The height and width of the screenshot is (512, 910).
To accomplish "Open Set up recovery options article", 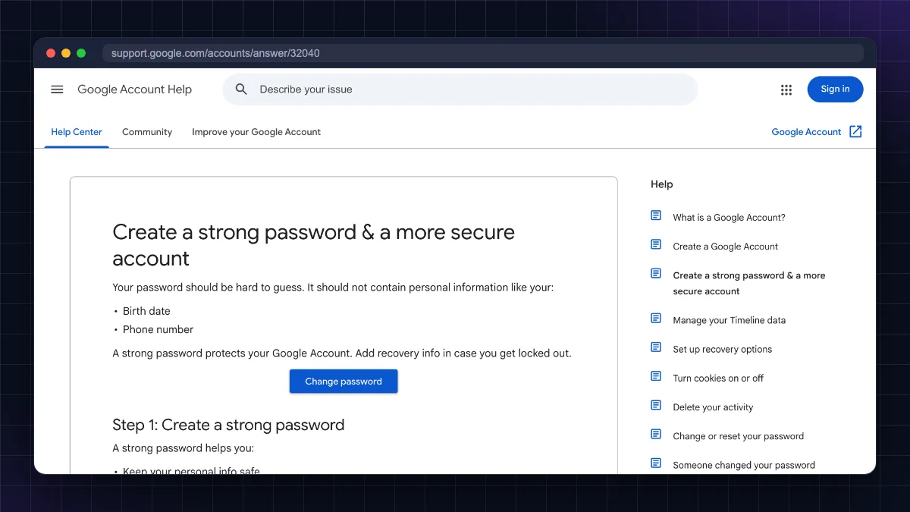I will pyautogui.click(x=723, y=350).
